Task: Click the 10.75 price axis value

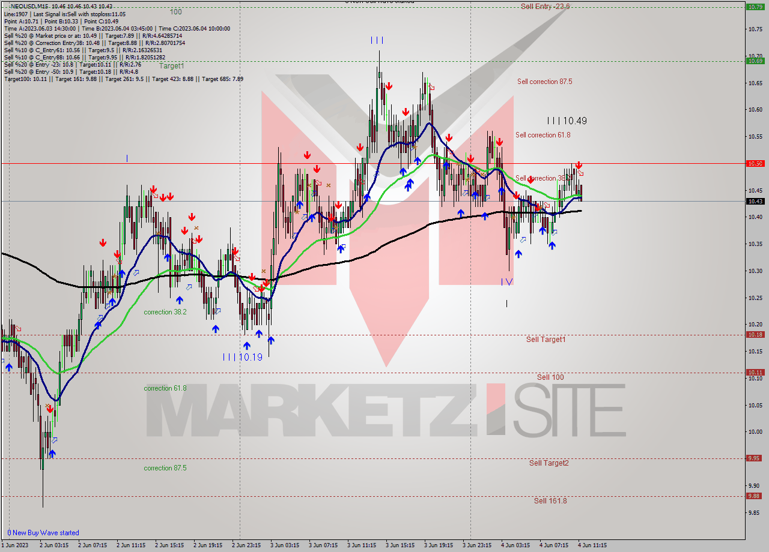Action: 755,29
